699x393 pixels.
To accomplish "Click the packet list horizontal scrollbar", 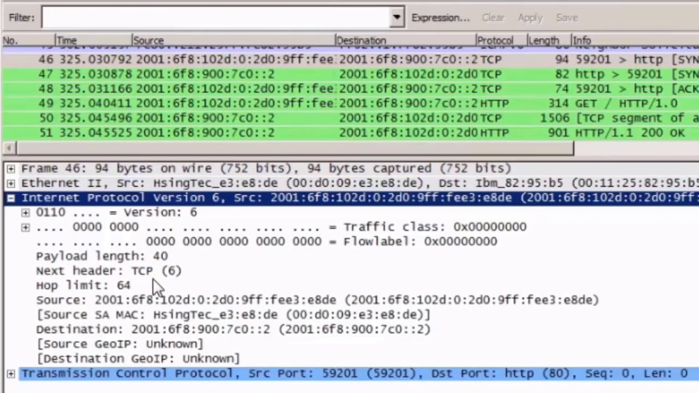I will pos(295,148).
